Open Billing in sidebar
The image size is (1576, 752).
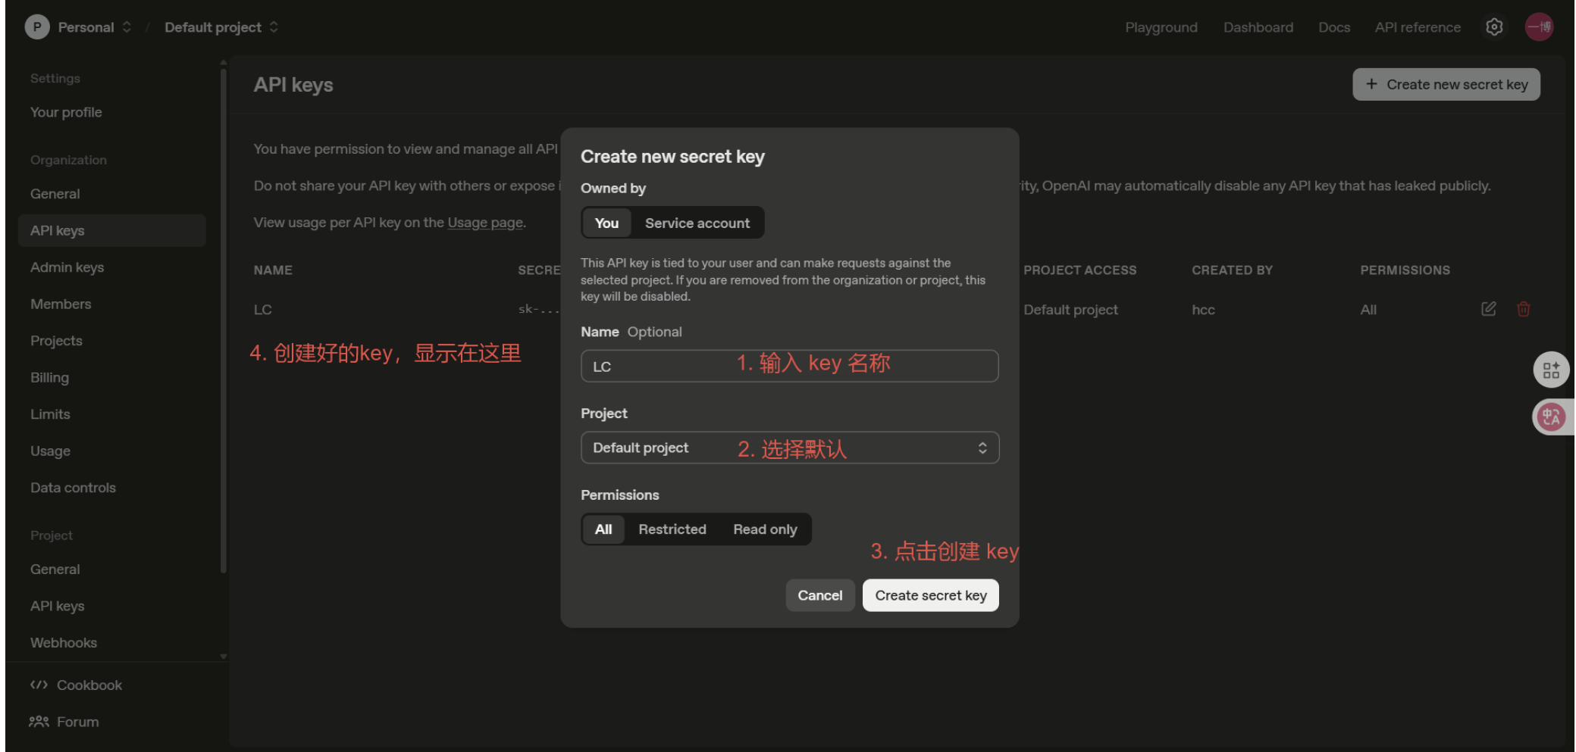tap(112, 377)
